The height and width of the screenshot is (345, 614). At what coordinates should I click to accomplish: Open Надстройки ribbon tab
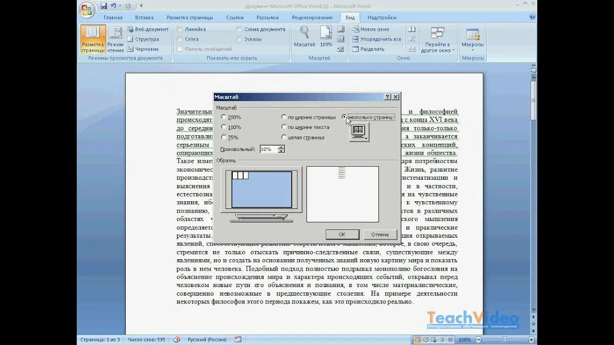pyautogui.click(x=382, y=17)
